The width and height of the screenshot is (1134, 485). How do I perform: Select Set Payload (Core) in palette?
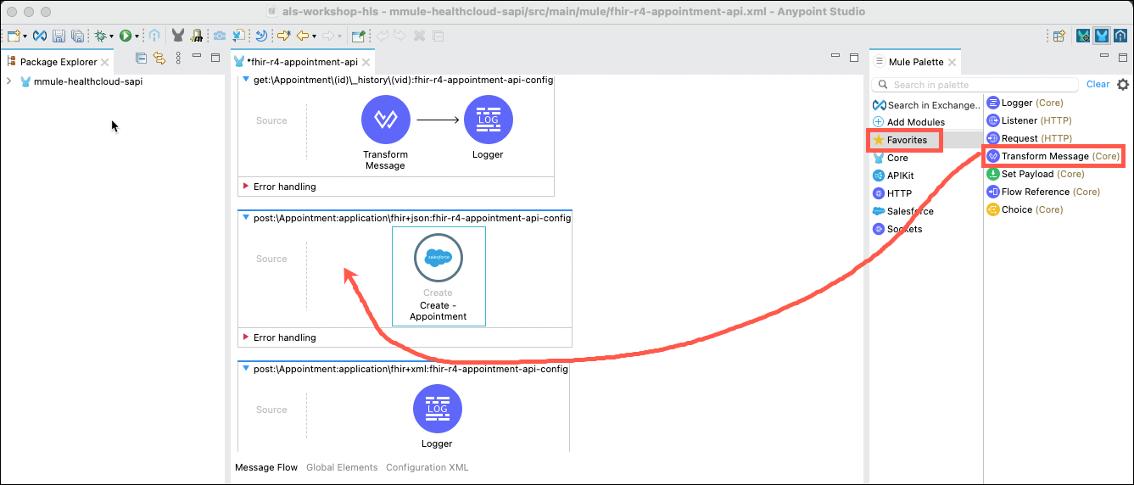[1035, 174]
